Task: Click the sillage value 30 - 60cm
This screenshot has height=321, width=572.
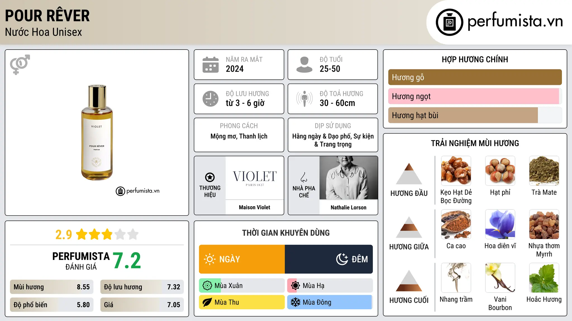Action: pos(337,103)
